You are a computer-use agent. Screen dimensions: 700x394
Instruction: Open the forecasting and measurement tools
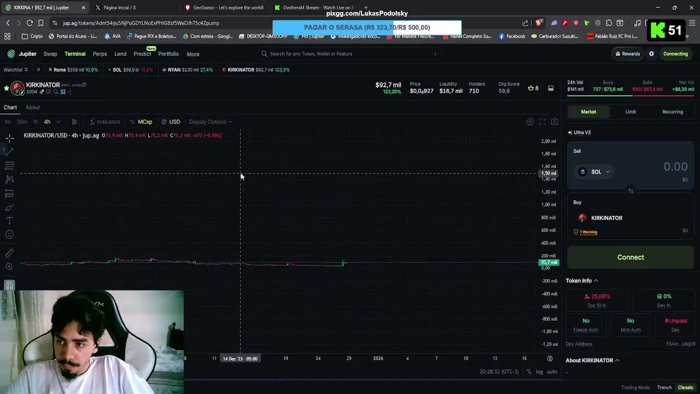click(9, 194)
